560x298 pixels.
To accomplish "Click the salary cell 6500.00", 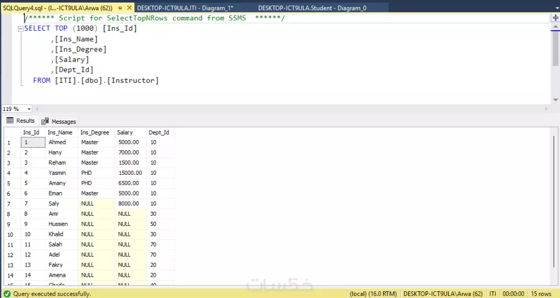I will pos(130,183).
